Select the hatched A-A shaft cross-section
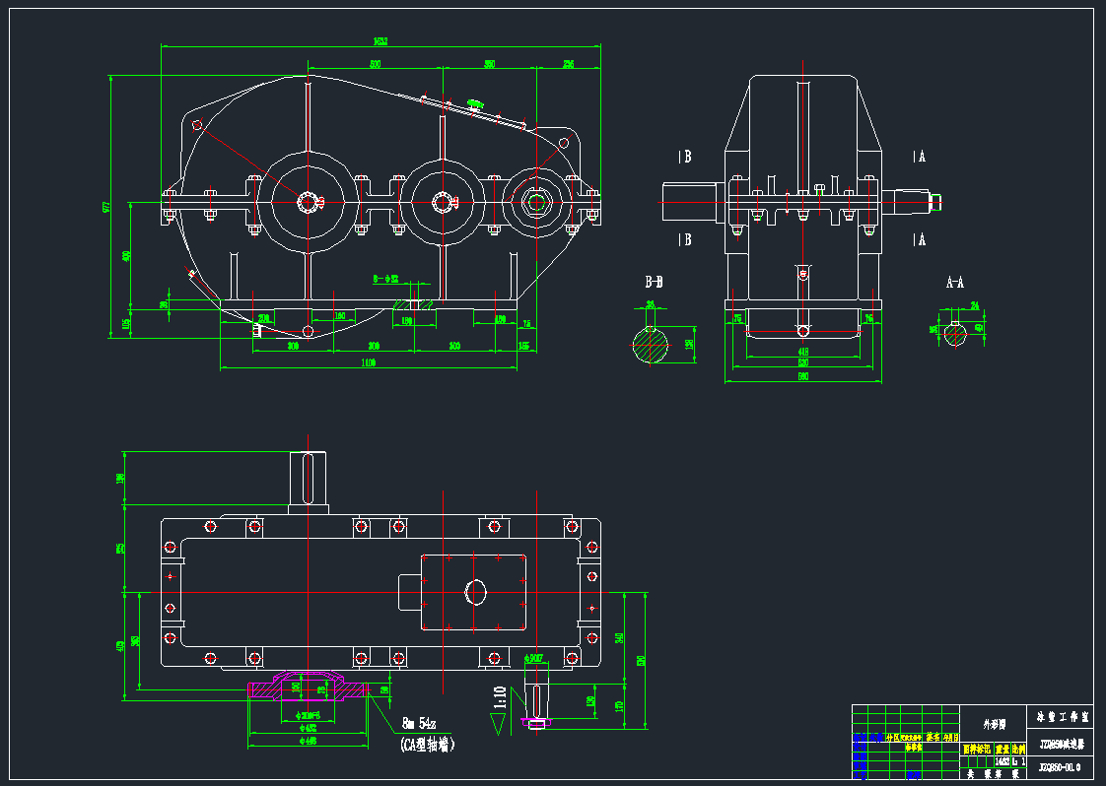Screen dimensions: 1106x786 pos(955,335)
